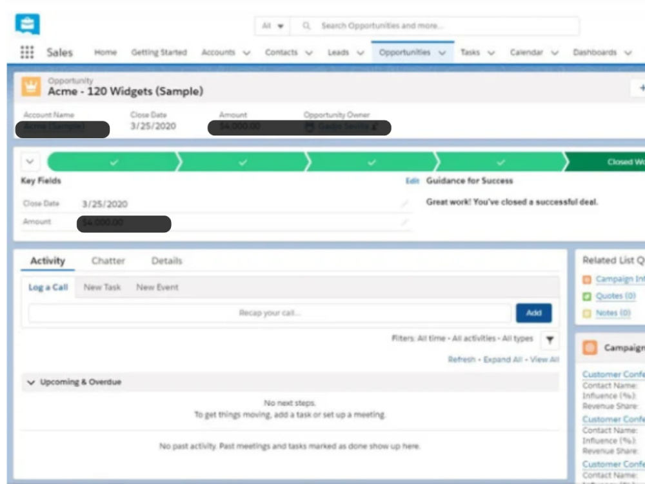Screen dimensions: 645x484
Task: Click the Refresh link
Action: [x=462, y=359]
